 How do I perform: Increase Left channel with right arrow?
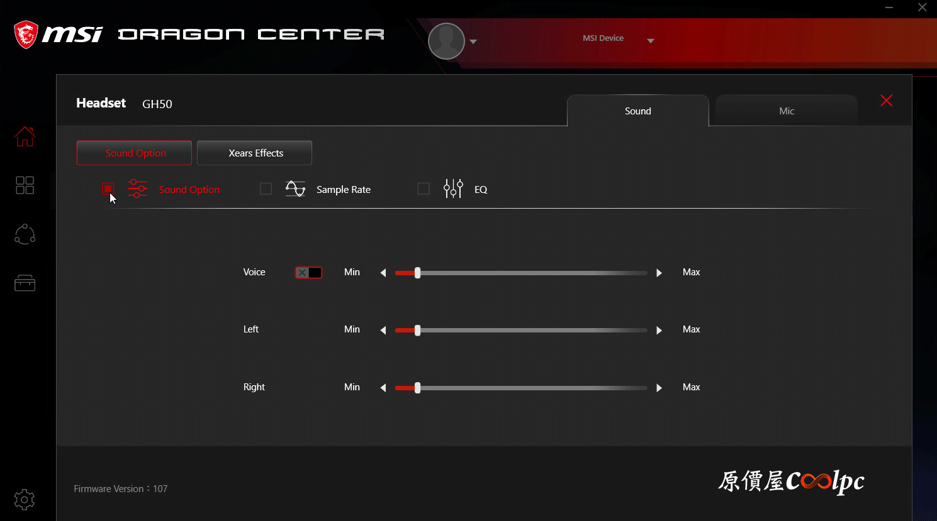(659, 330)
